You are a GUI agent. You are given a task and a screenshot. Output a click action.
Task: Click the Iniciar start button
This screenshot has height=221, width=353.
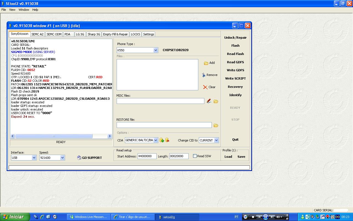[x=15, y=217]
